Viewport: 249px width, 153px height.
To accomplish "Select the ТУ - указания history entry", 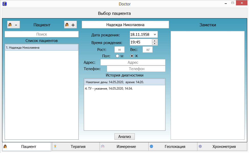I will point(124,89).
